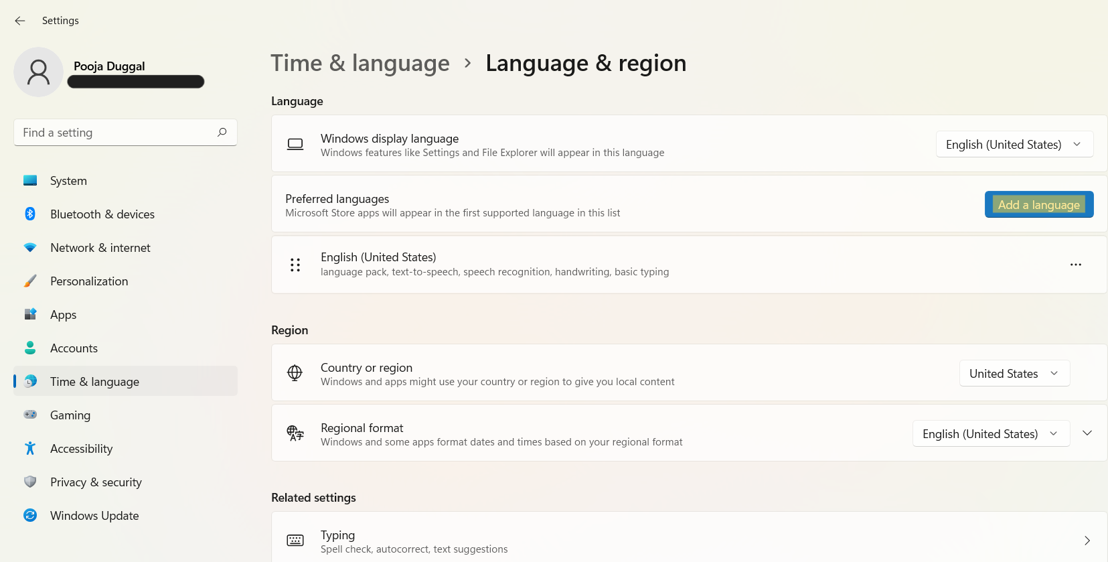The height and width of the screenshot is (562, 1108).
Task: Click the Accessibility figure icon
Action: 30,448
